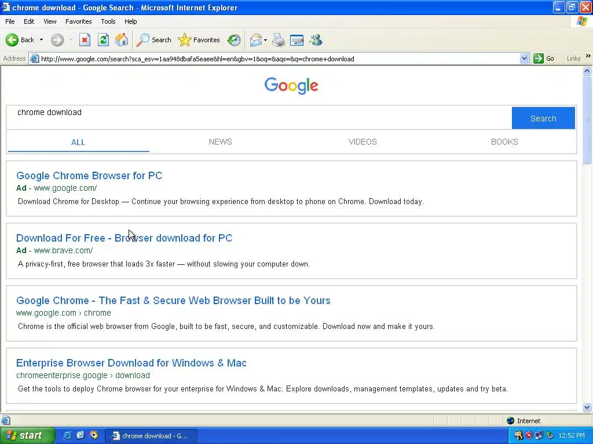
Task: Expand the Mail dropdown arrow
Action: coord(265,40)
